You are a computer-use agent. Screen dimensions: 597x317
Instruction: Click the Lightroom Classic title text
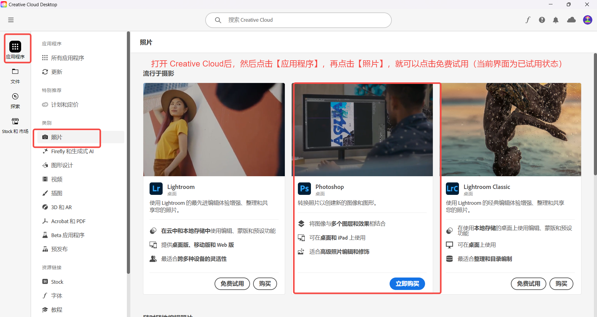(487, 187)
